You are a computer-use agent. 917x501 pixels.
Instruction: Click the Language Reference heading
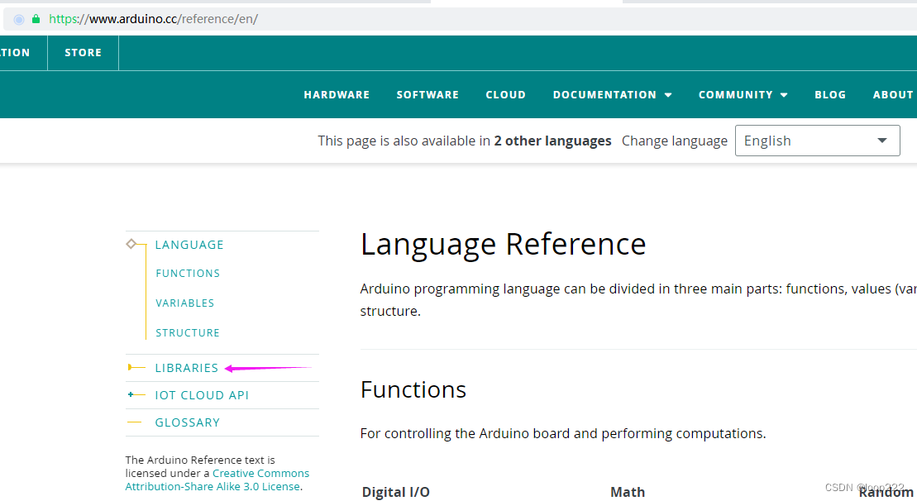pyautogui.click(x=503, y=245)
